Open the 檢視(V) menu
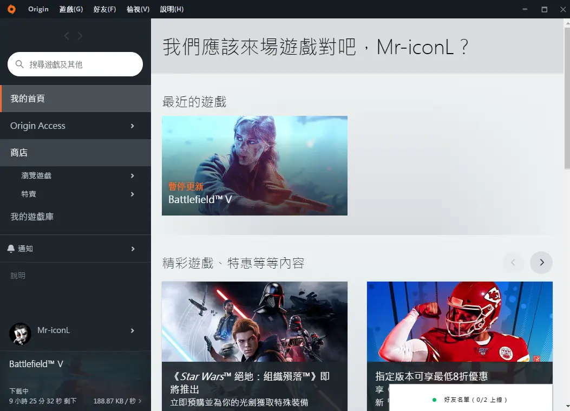 (138, 9)
